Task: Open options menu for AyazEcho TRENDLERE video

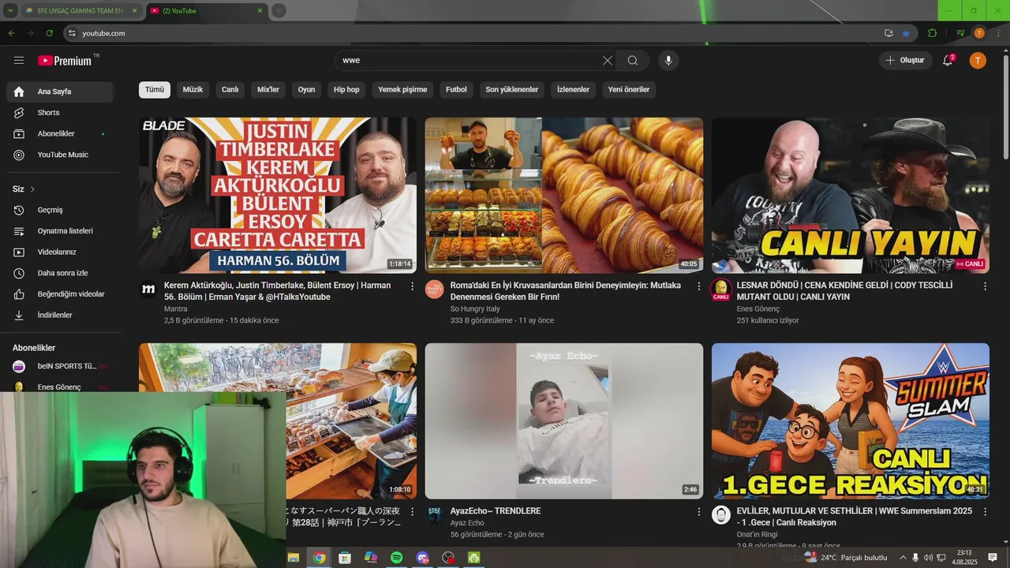Action: [x=698, y=512]
